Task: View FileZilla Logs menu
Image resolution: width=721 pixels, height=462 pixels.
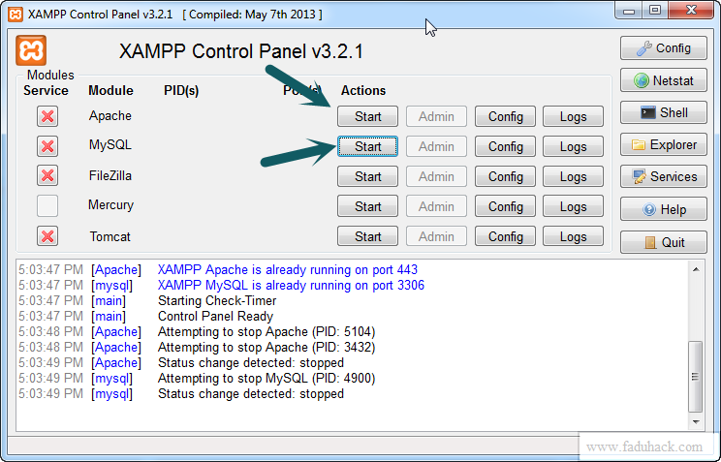Action: tap(573, 176)
